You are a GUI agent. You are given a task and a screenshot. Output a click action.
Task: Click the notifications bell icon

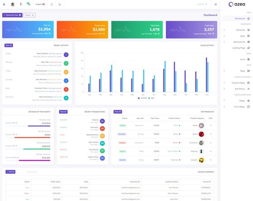(x=21, y=4)
